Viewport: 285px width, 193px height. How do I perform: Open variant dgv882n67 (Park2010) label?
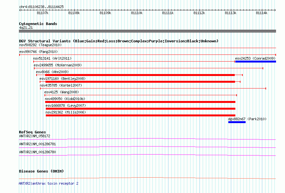click(247, 119)
